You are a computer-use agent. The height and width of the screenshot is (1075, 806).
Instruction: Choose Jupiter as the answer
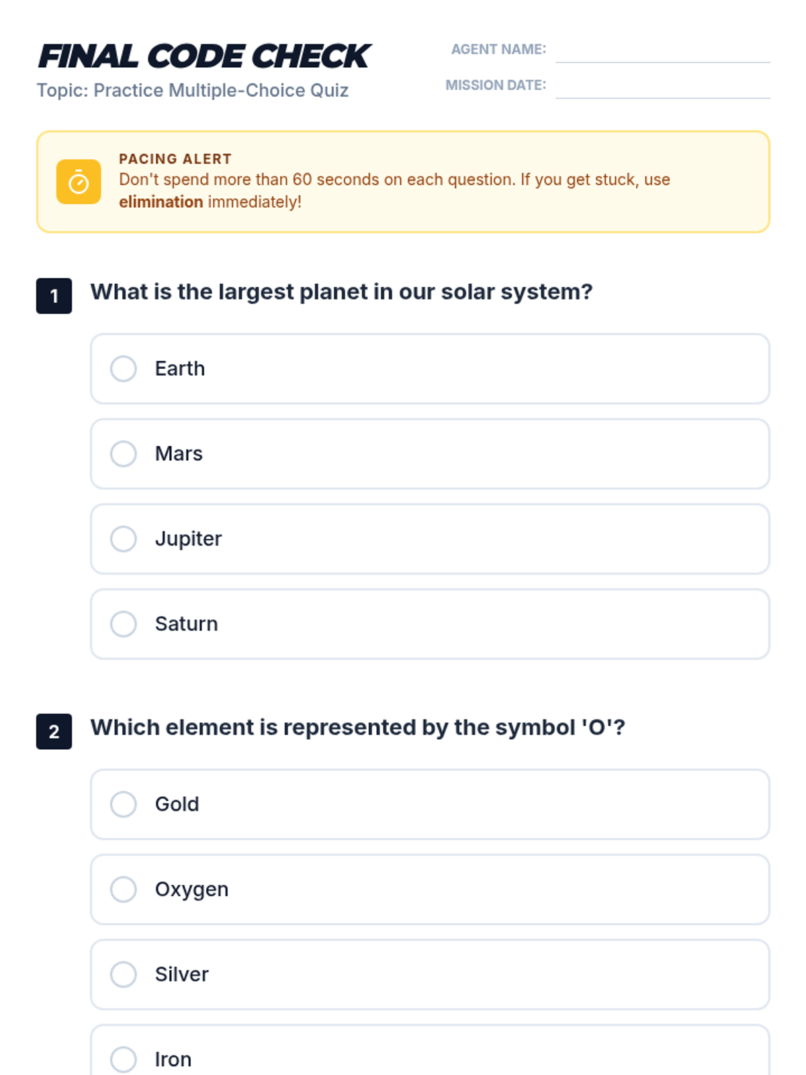click(x=124, y=539)
